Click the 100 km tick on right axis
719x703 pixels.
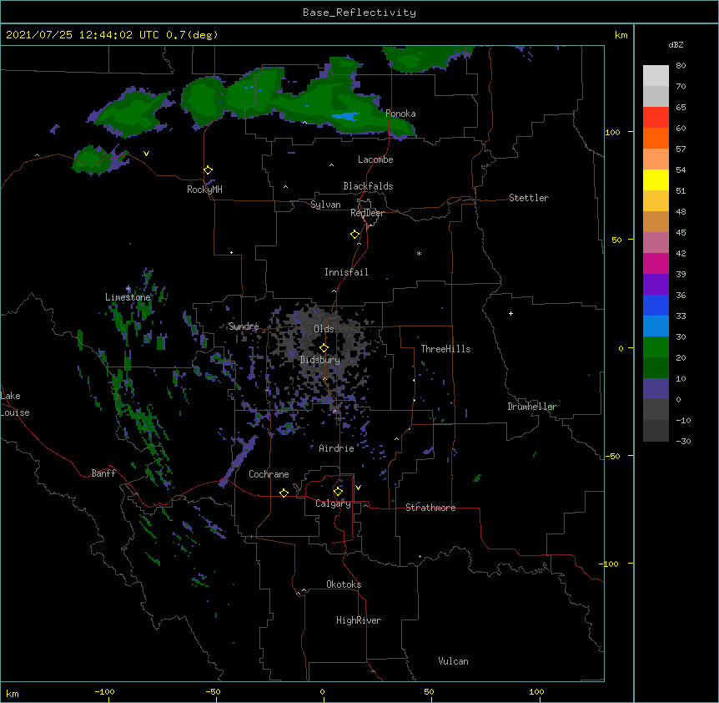(x=612, y=132)
